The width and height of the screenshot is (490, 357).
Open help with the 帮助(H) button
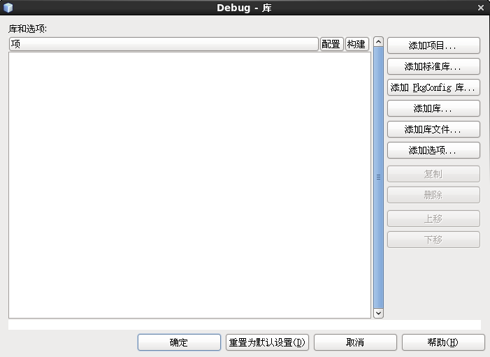442,342
